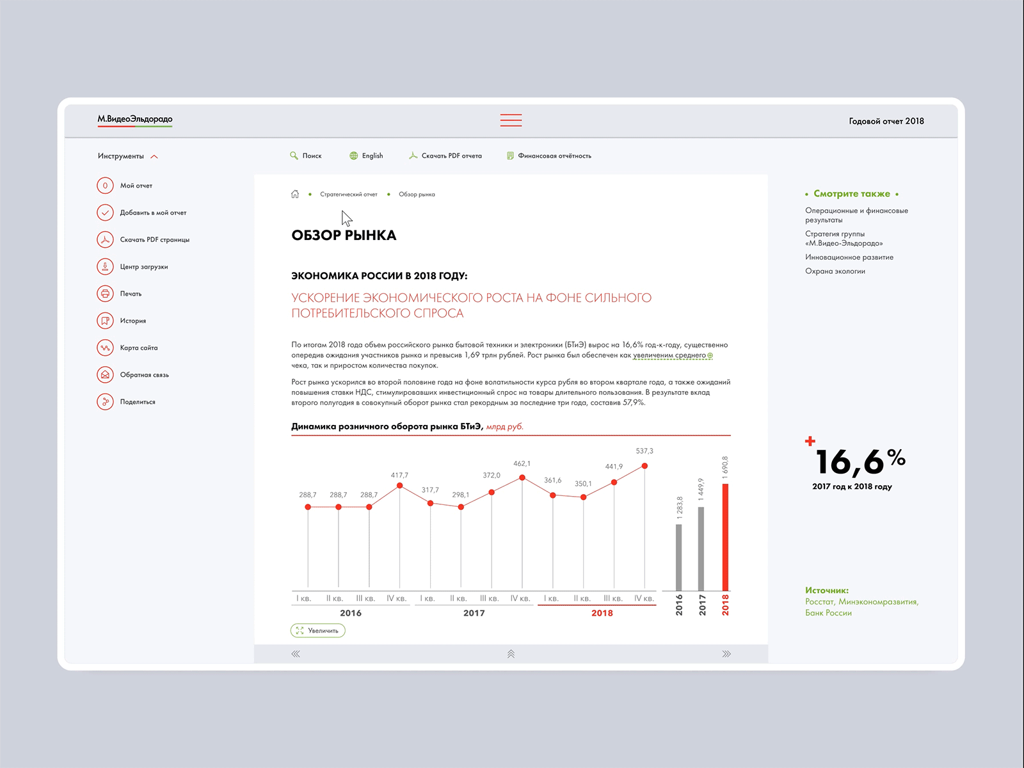Image resolution: width=1024 pixels, height=768 pixels.
Task: Click the Поделиться share icon
Action: click(106, 401)
